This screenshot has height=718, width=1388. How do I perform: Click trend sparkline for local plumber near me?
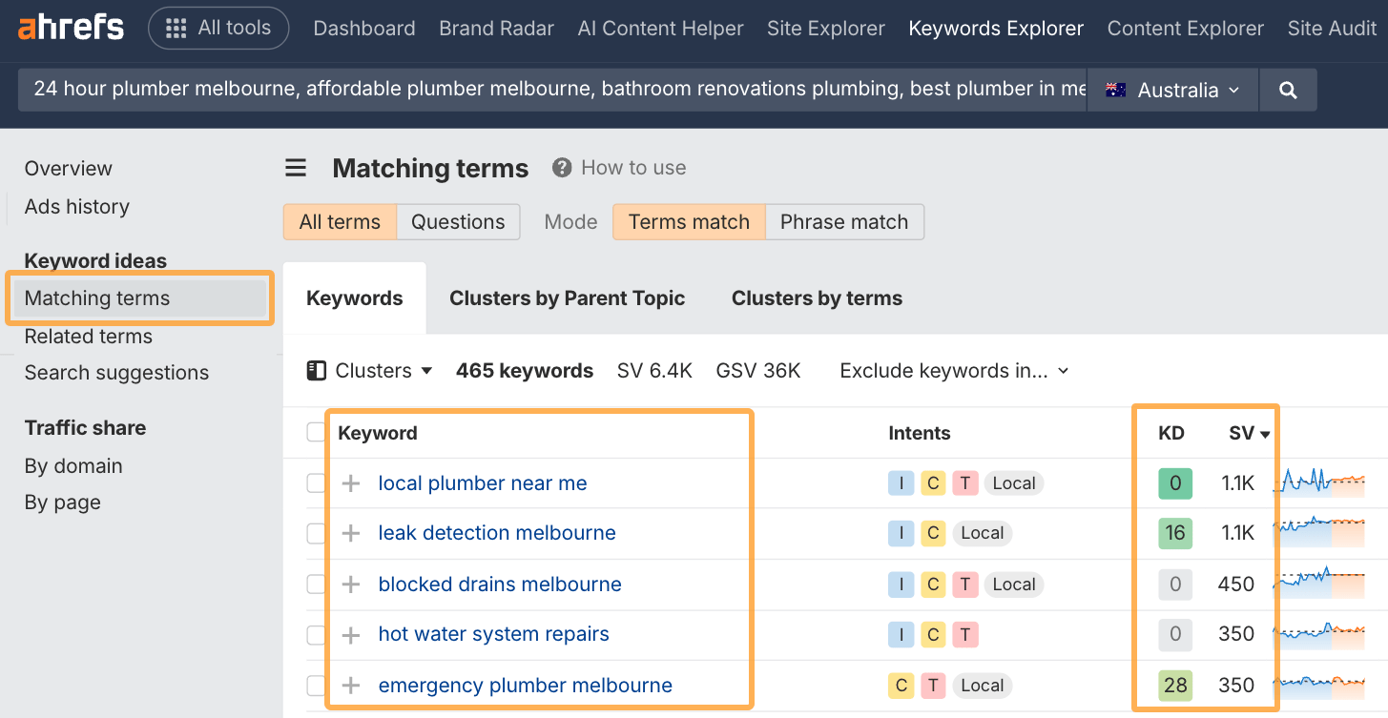click(x=1324, y=482)
